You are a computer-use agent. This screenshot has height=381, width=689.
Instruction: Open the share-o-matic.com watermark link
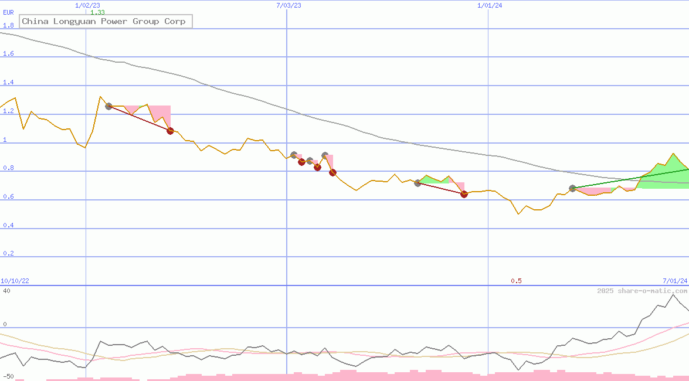[642, 291]
